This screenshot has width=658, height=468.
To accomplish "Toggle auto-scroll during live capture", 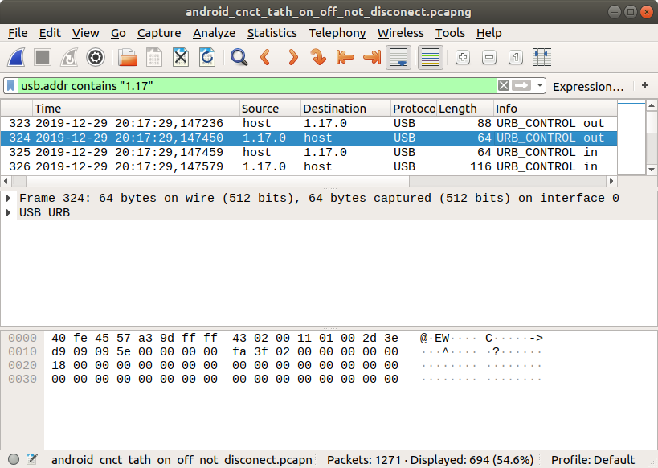I will [x=398, y=58].
